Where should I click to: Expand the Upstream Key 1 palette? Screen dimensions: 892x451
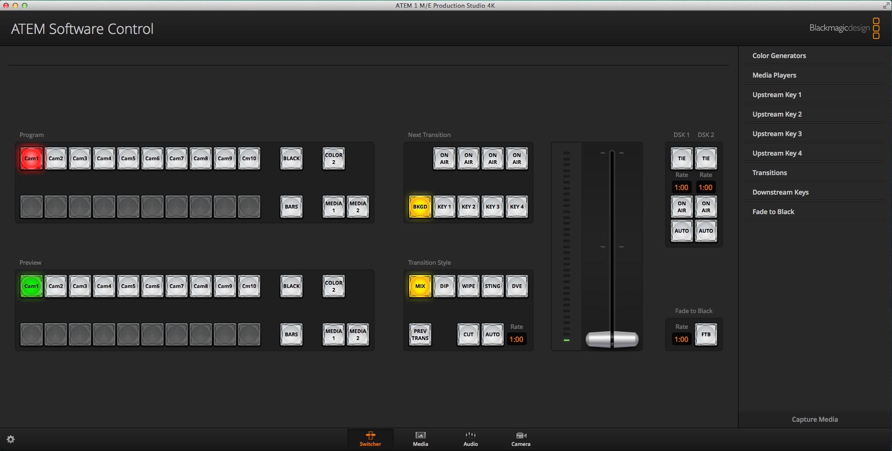click(814, 95)
